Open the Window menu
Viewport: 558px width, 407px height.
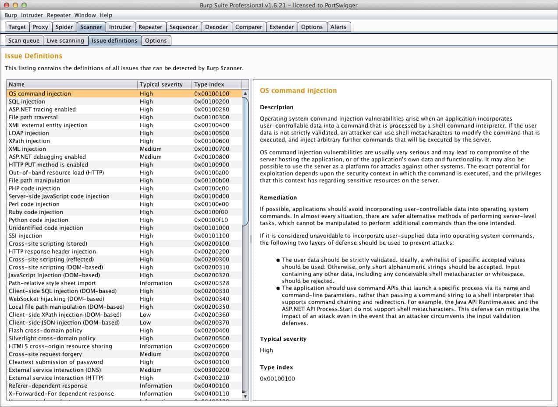click(x=85, y=15)
